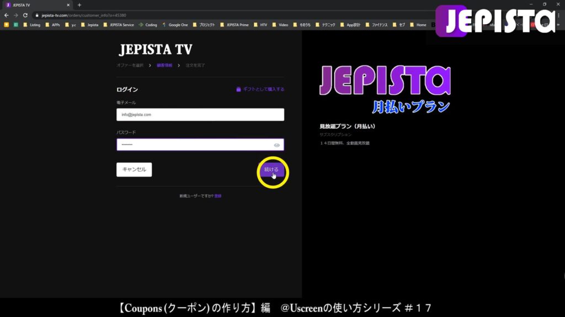Viewport: 565px width, 317px height.
Task: Open the JEPISTA Service bookmark folder
Action: [x=119, y=25]
